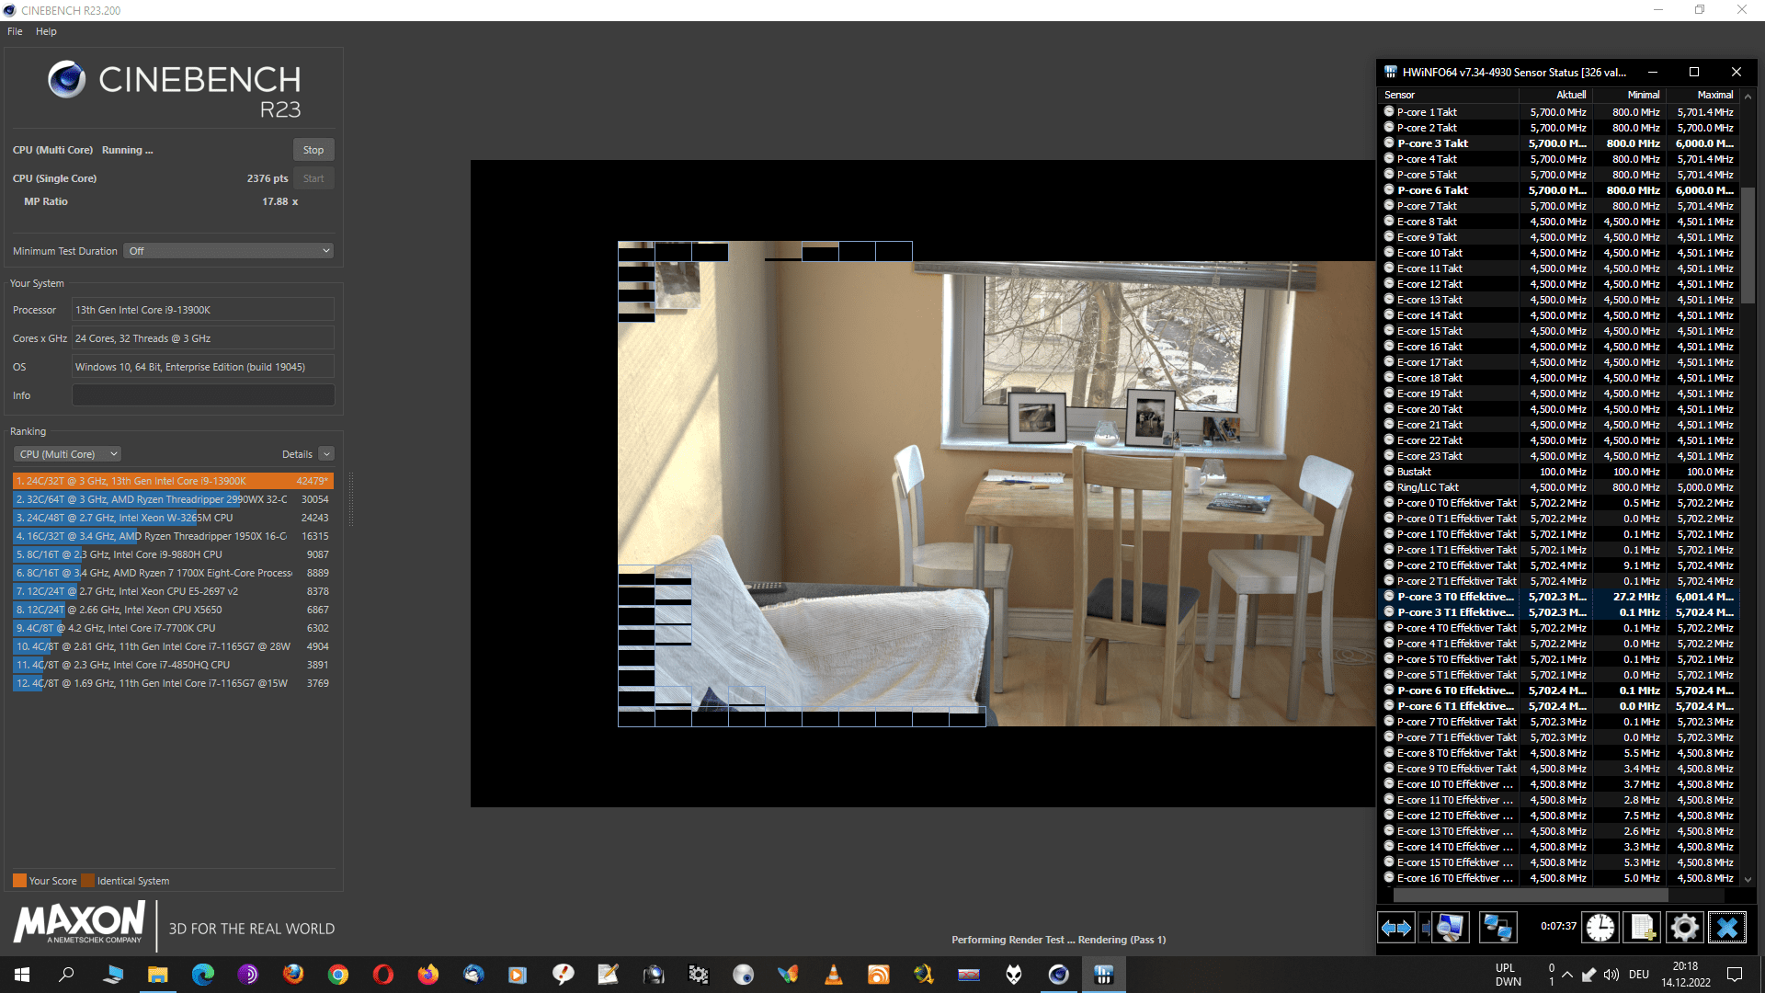The height and width of the screenshot is (993, 1765).
Task: Click the Cinebench R23 logo sphere
Action: pos(67,80)
